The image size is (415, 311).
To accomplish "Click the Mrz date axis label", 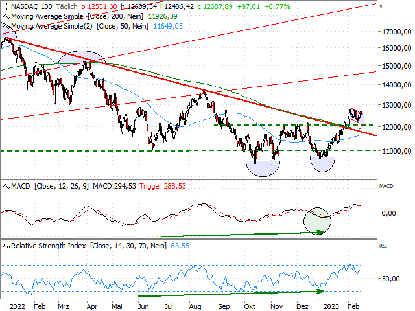I will click(x=64, y=306).
